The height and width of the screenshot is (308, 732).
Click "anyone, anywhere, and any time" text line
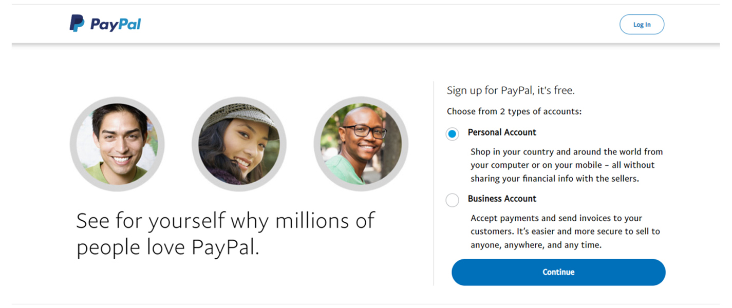pyautogui.click(x=536, y=245)
